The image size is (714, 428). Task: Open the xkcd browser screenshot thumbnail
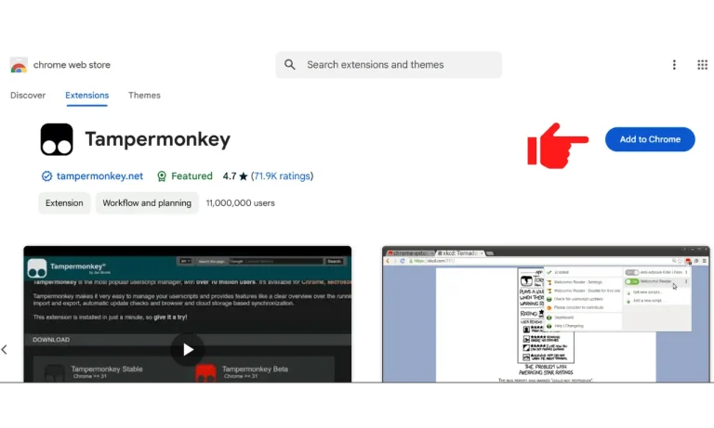[x=546, y=315]
